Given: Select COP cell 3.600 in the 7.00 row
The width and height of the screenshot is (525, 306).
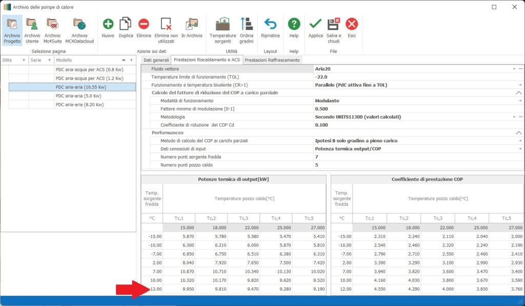Looking at the screenshot, I should click(438, 272).
